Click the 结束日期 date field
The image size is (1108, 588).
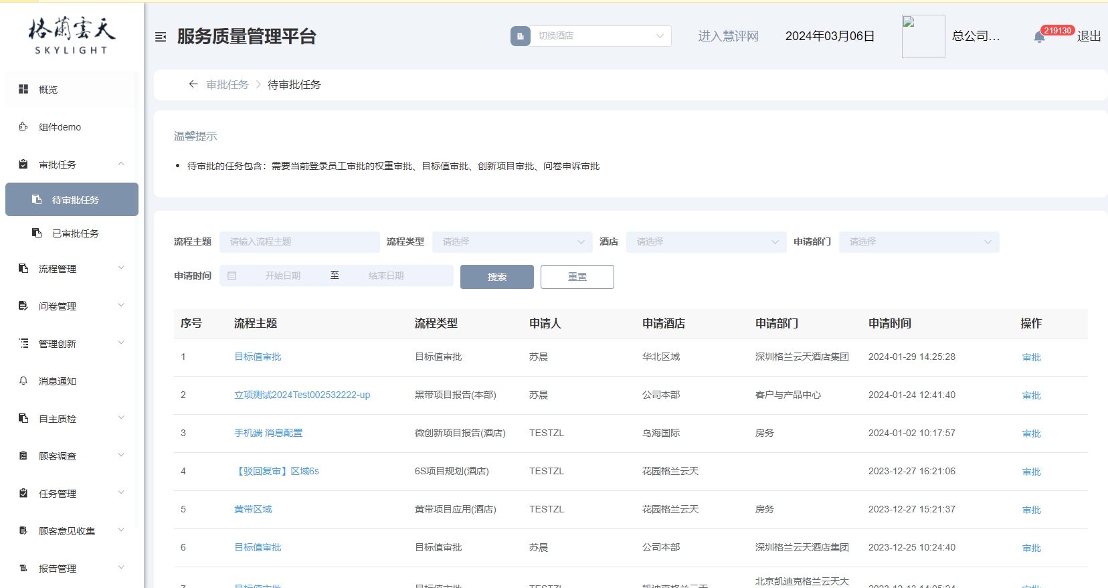(386, 276)
